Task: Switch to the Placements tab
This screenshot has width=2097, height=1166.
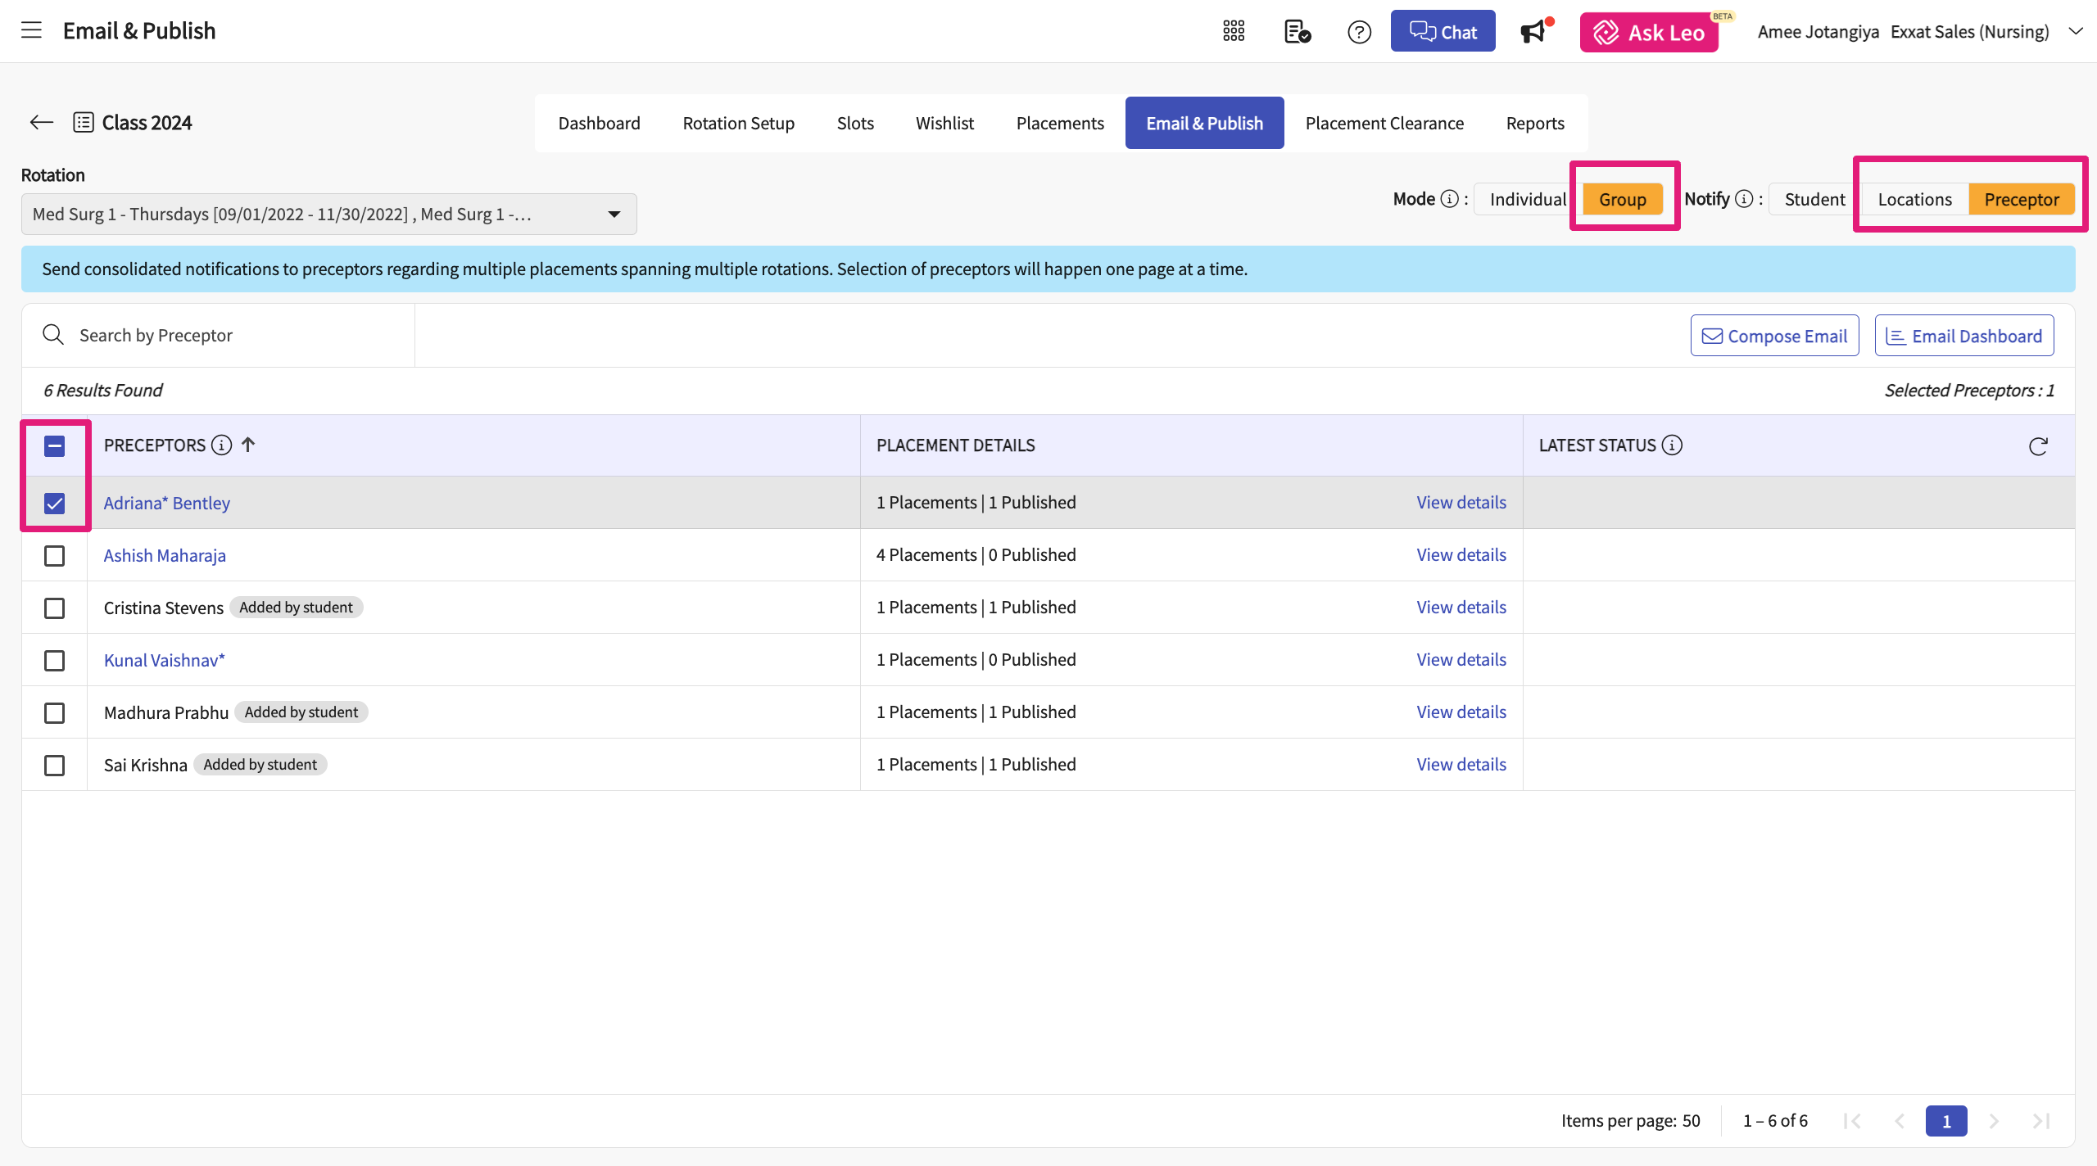Action: pos(1059,123)
